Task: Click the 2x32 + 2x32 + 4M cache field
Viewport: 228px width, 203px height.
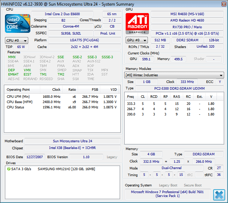Action: coord(84,47)
